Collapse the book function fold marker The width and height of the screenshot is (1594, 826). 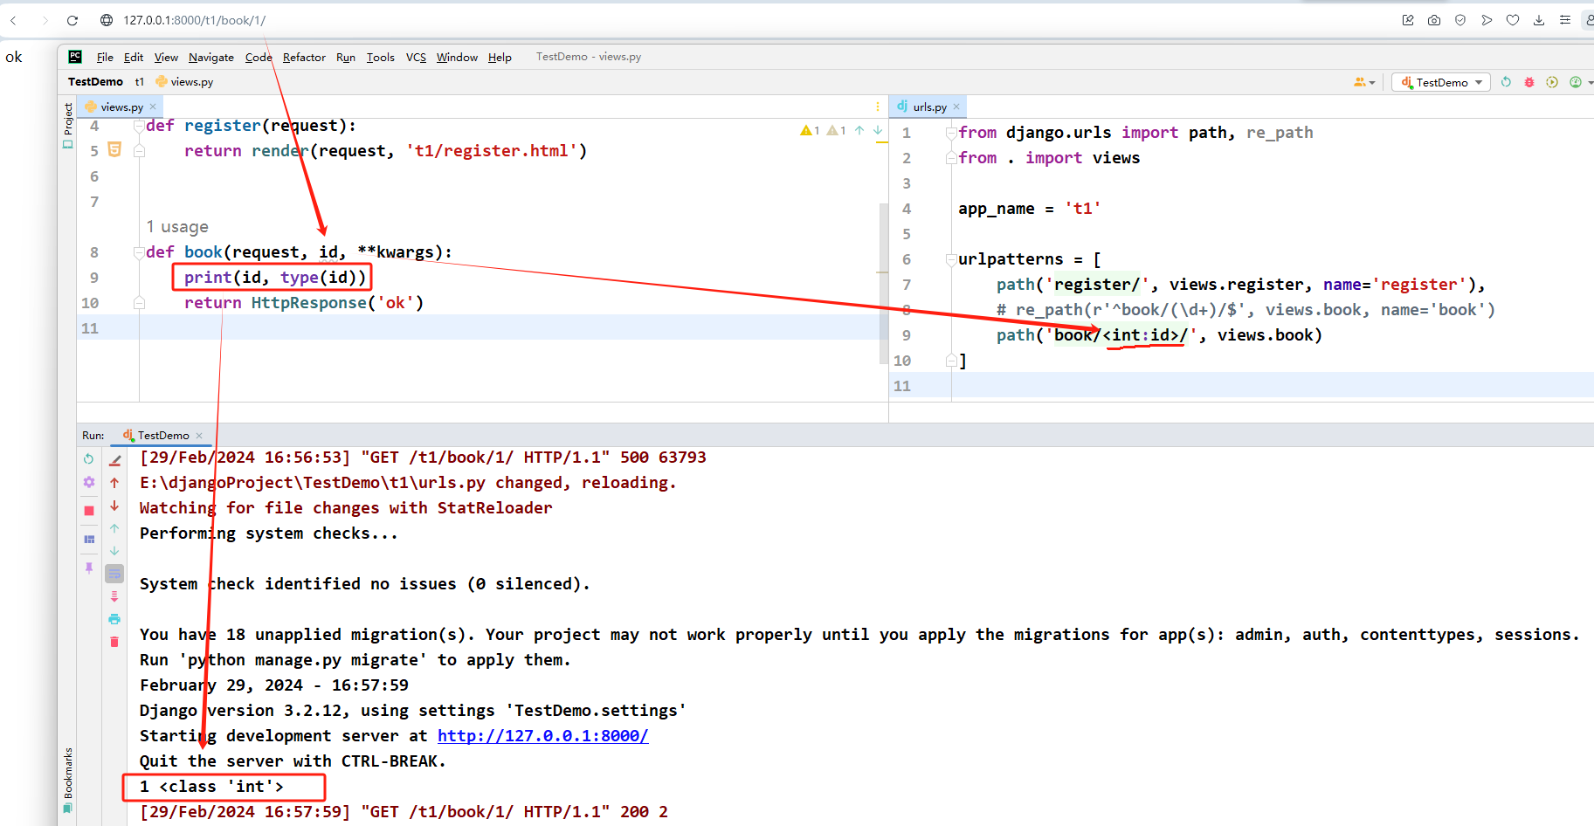[139, 252]
